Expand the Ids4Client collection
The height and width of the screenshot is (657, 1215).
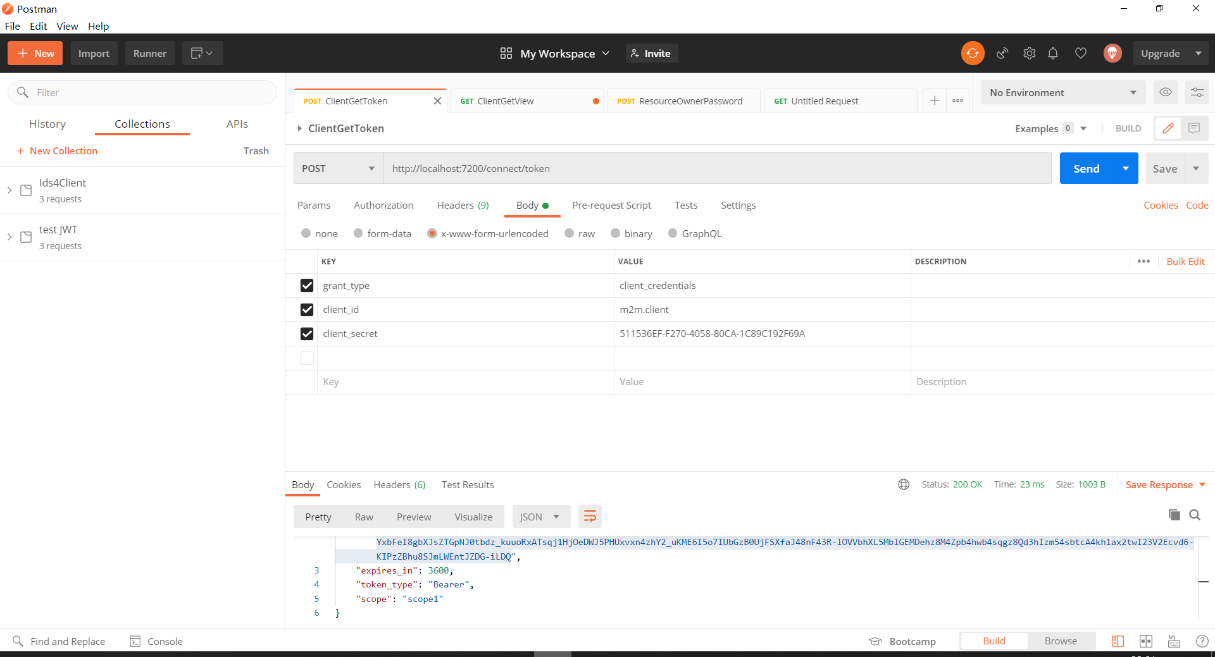point(9,190)
